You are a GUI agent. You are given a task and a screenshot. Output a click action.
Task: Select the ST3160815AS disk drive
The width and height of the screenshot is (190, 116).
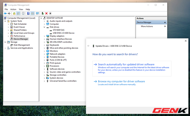pyautogui.click(x=59, y=30)
